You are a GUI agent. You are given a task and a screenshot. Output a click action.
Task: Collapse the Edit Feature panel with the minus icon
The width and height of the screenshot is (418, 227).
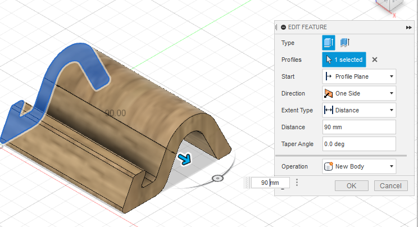pos(283,27)
